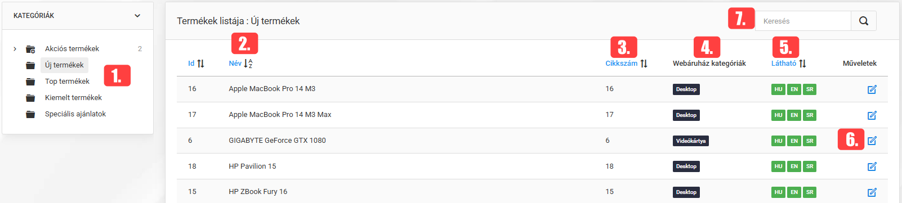Click the search magnifier icon button

click(864, 21)
